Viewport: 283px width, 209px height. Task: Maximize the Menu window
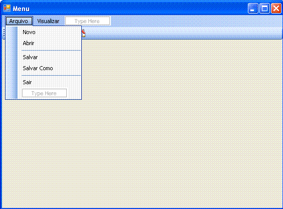[x=264, y=9]
